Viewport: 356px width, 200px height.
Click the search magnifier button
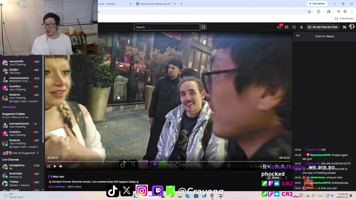(x=204, y=27)
